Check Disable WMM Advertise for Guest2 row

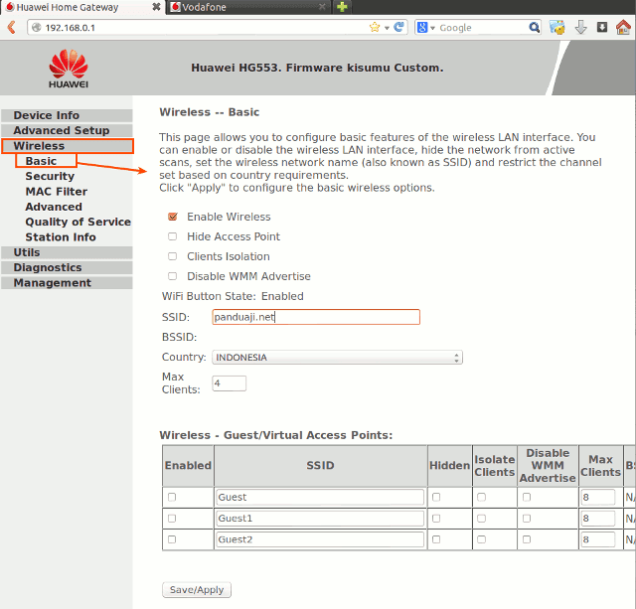click(x=527, y=539)
